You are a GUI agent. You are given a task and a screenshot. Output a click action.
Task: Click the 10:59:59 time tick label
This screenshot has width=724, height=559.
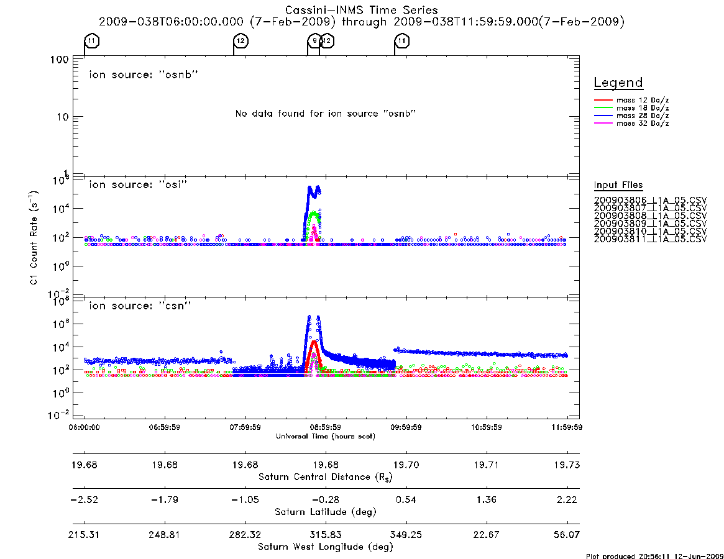[486, 427]
